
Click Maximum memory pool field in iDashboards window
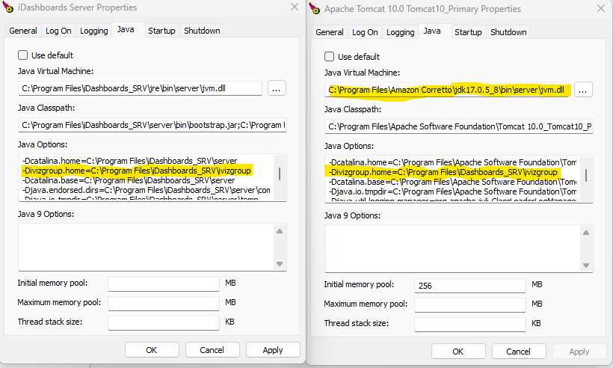coord(164,304)
